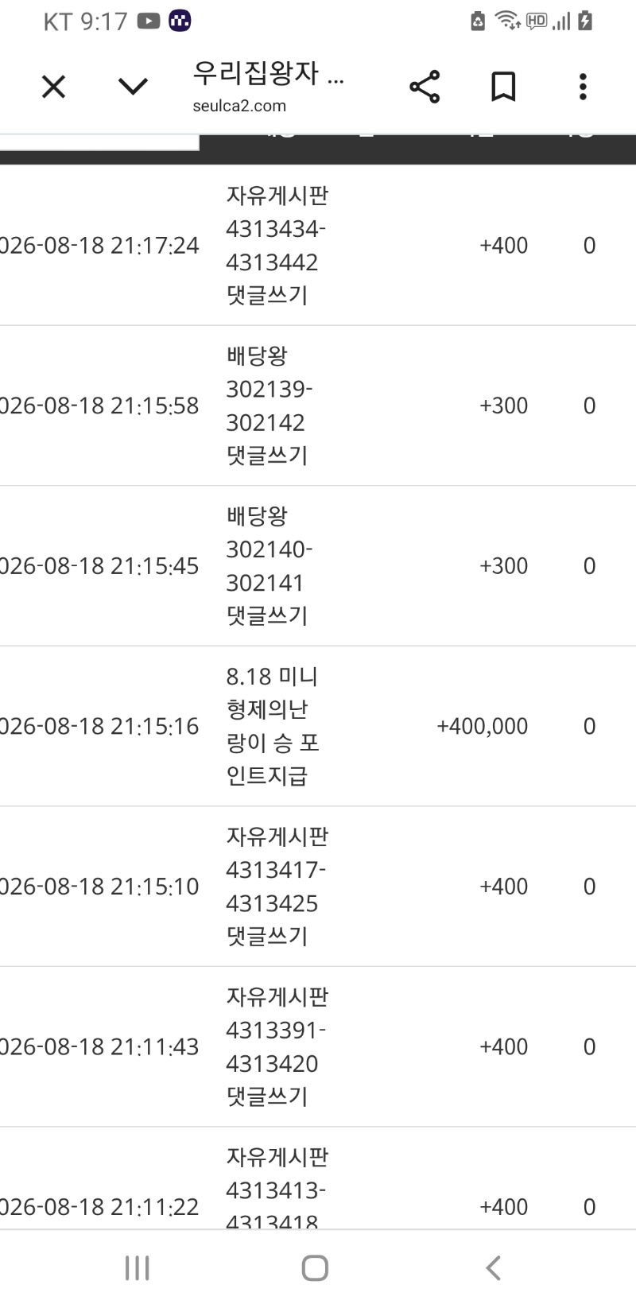Select the 자유게시판 4313391-4313420 row
636x1308 pixels.
pyautogui.click(x=318, y=1046)
